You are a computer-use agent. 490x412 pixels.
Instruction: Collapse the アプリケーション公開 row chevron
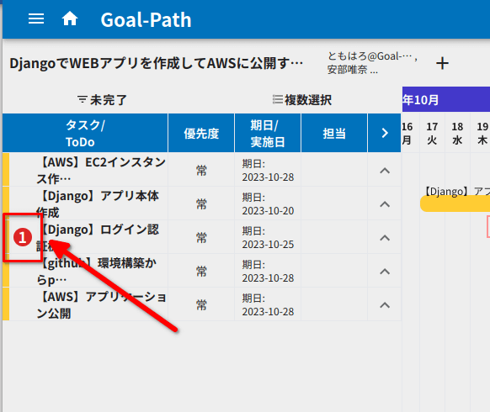385,305
